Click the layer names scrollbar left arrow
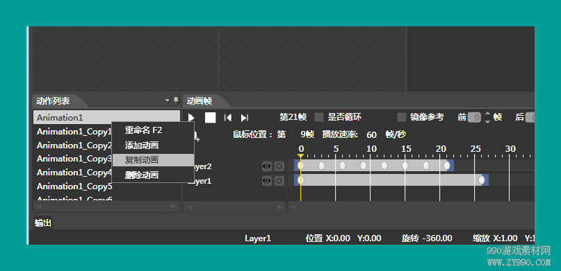This screenshot has height=271, width=561. coord(189,207)
